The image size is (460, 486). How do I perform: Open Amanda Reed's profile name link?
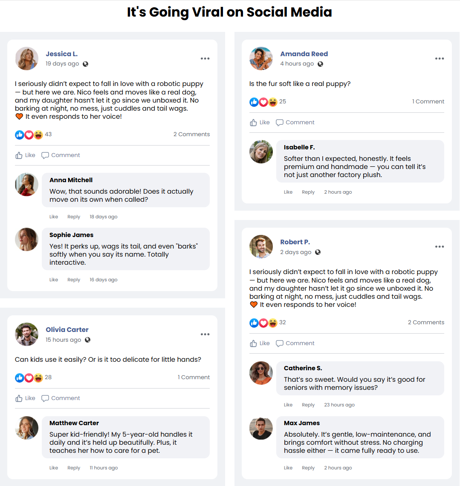pyautogui.click(x=304, y=54)
